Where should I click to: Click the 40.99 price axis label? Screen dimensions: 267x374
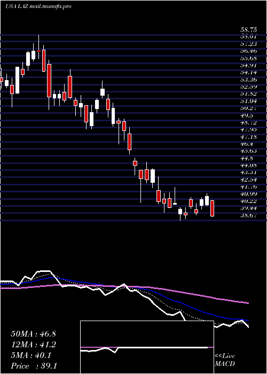[x=248, y=194]
